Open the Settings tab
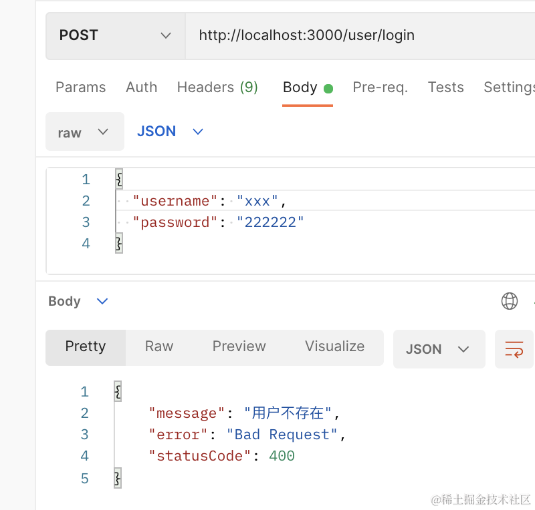 pyautogui.click(x=509, y=87)
